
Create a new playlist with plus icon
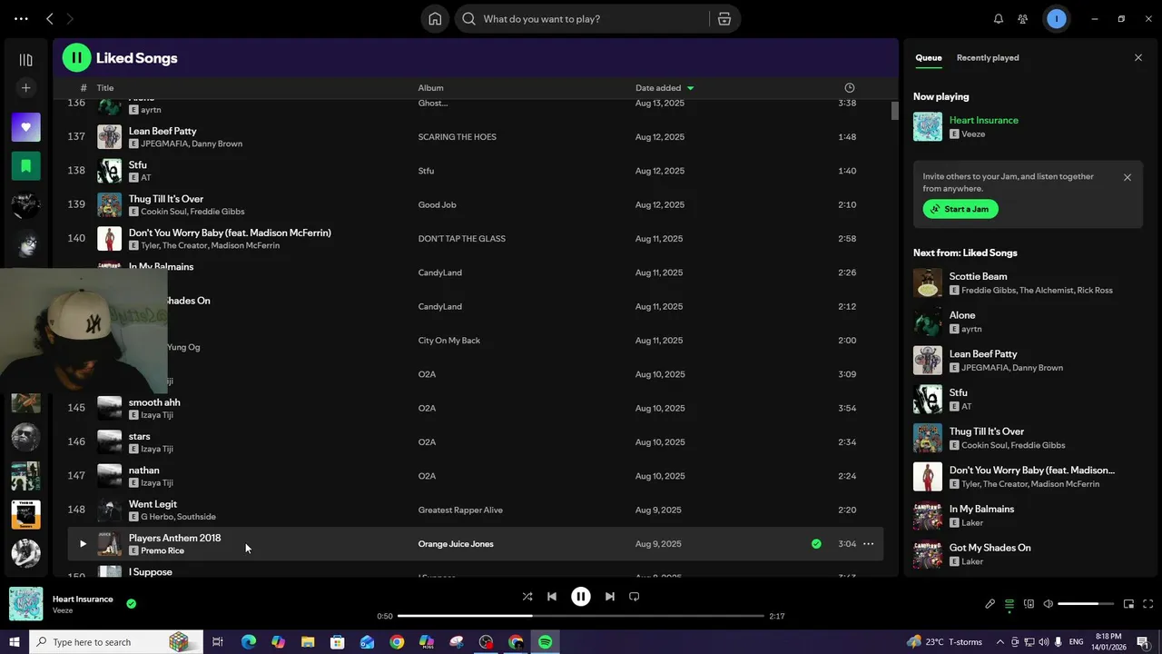point(25,88)
